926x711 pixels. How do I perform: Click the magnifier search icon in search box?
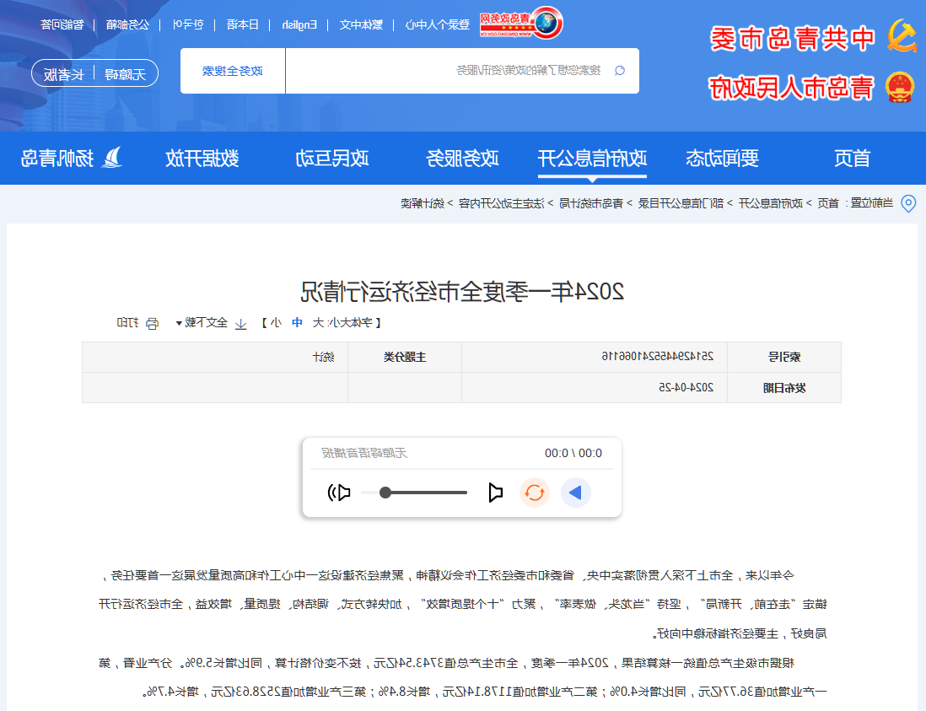coord(620,71)
